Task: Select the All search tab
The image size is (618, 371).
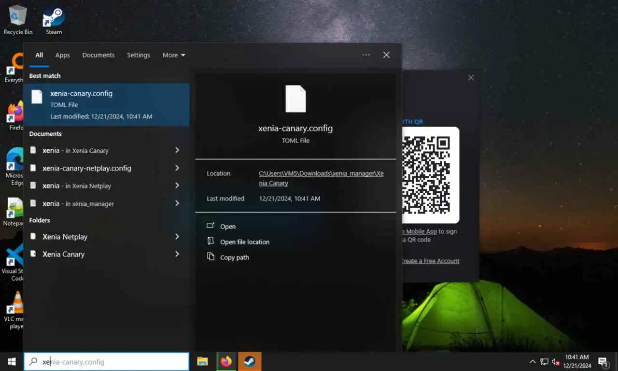Action: pyautogui.click(x=39, y=55)
